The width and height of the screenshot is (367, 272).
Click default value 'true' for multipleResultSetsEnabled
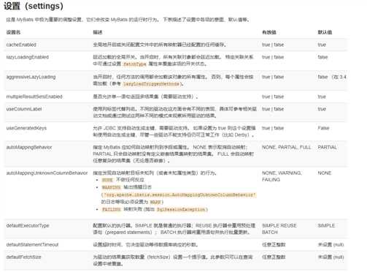tap(322, 97)
